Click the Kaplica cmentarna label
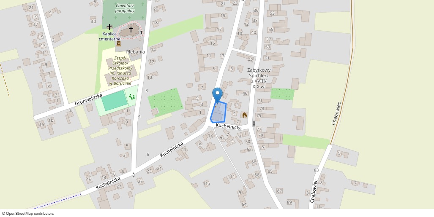 (x=109, y=36)
